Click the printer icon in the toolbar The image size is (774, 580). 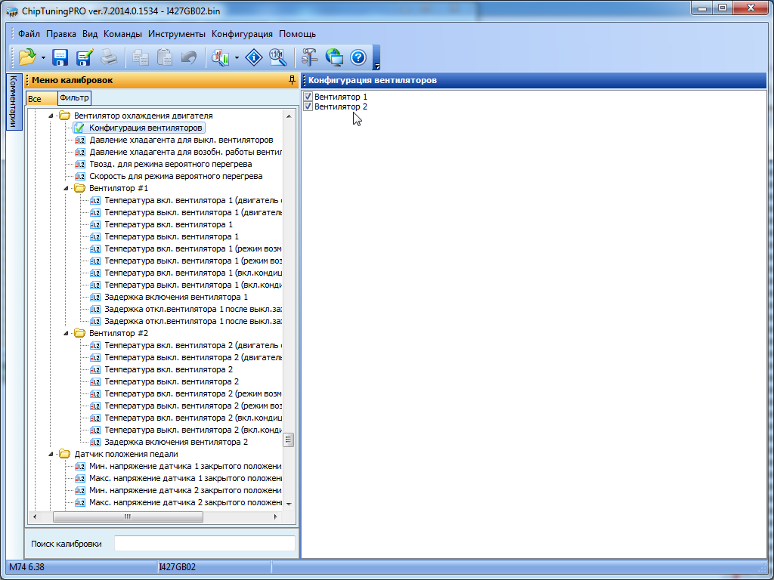(109, 57)
